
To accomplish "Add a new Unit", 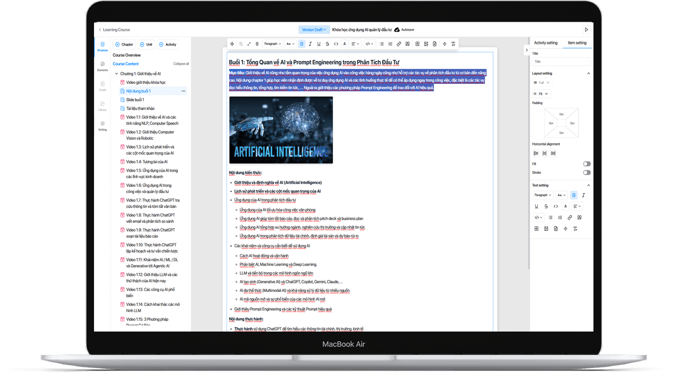I will tap(146, 44).
